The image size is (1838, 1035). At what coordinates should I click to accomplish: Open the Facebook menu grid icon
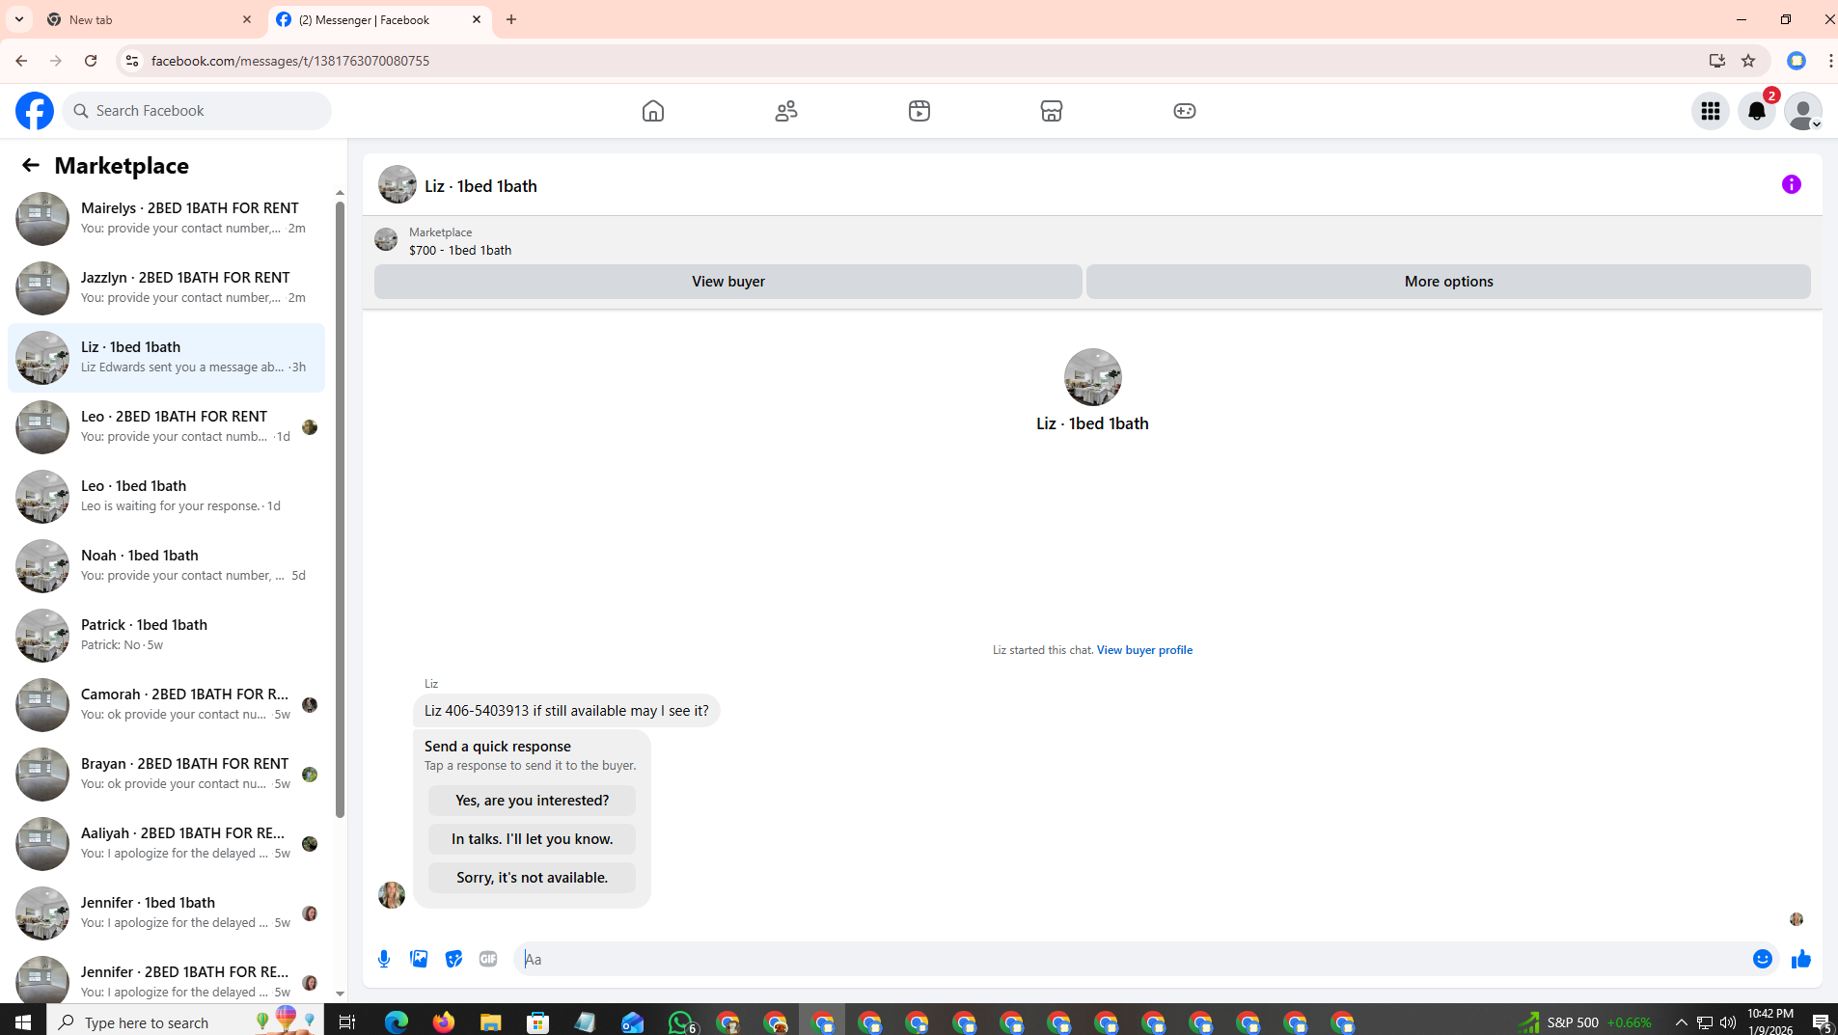(1711, 111)
